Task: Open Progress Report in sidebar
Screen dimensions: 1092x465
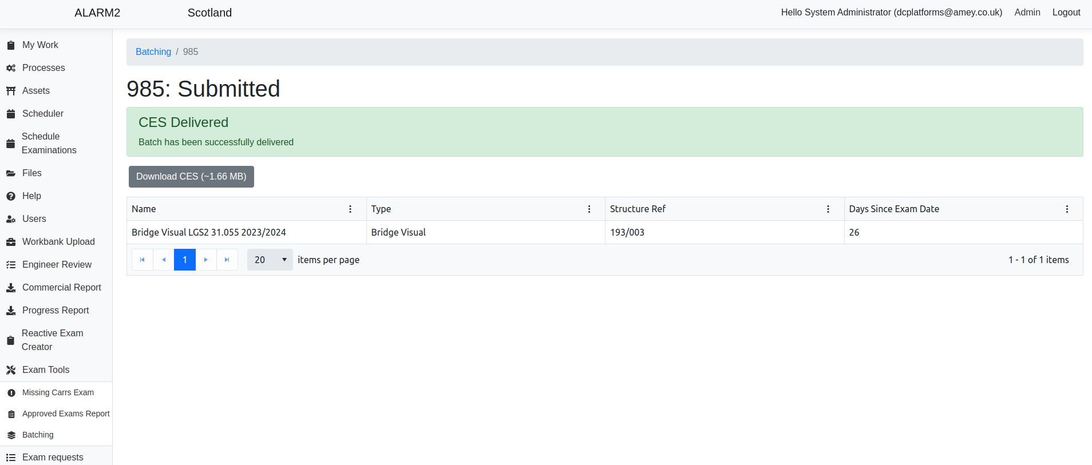Action: (56, 310)
